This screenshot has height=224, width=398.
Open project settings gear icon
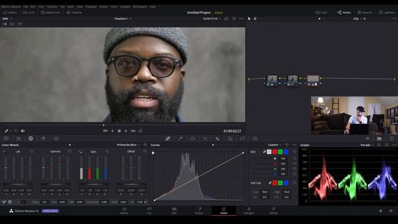[x=391, y=211]
